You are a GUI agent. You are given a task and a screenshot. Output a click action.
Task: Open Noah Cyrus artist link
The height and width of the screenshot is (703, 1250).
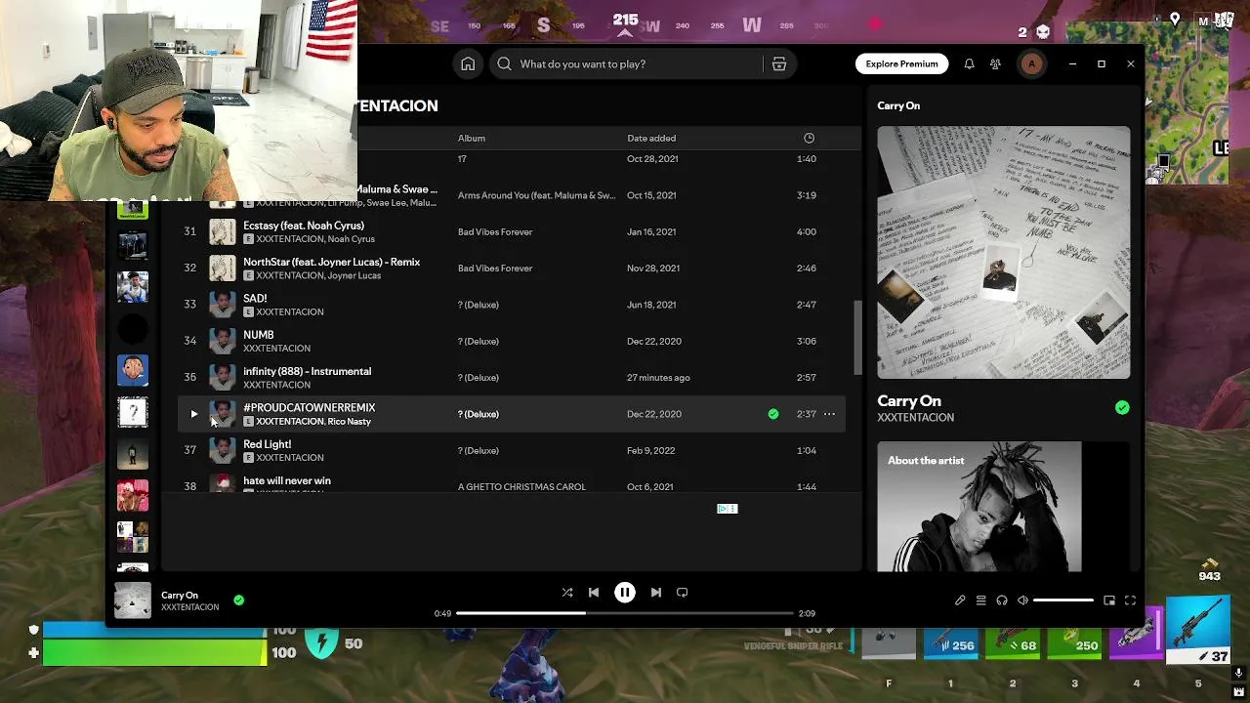(x=351, y=239)
